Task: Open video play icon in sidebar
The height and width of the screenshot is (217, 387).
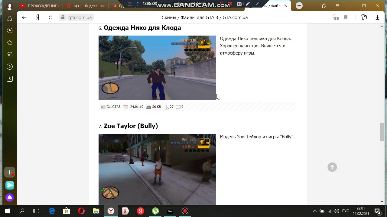Action: 10,67
